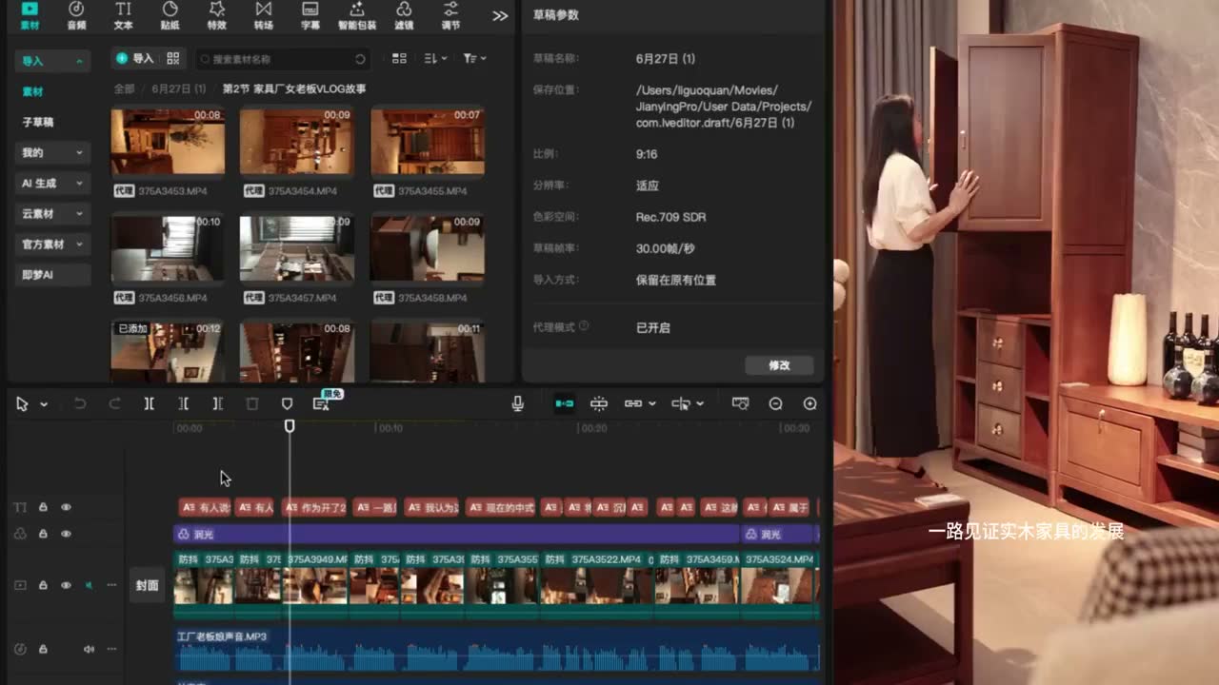This screenshot has width=1219, height=685.
Task: Focus the 搜索素材名称 search field
Action: (x=282, y=59)
